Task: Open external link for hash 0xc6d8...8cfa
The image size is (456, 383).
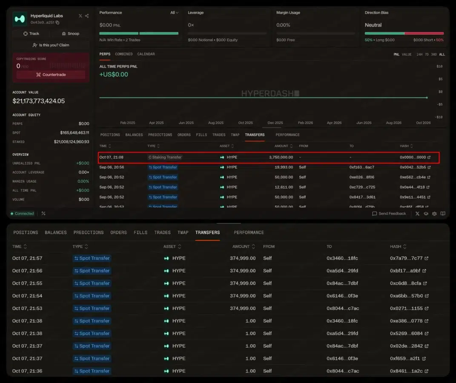Action: tap(425, 283)
